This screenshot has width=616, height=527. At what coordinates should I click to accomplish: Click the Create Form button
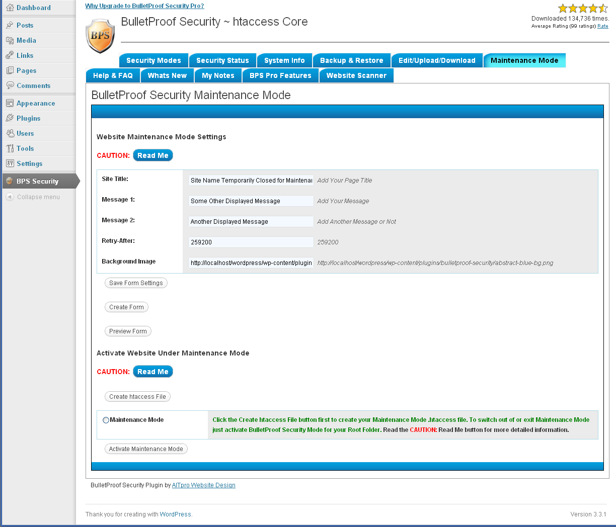[x=126, y=307]
